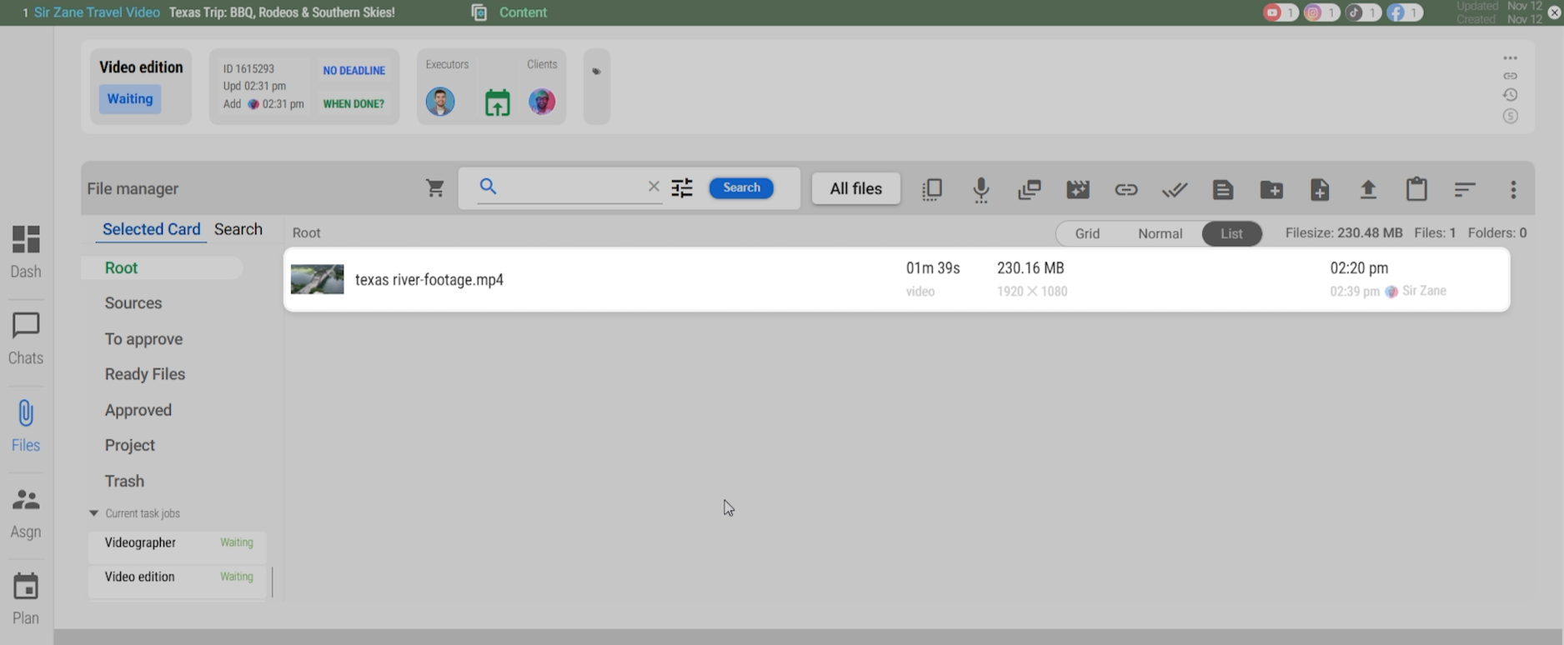This screenshot has height=645, width=1564.
Task: Open the texas river-footage.mp4 thumbnail
Action: pos(317,279)
